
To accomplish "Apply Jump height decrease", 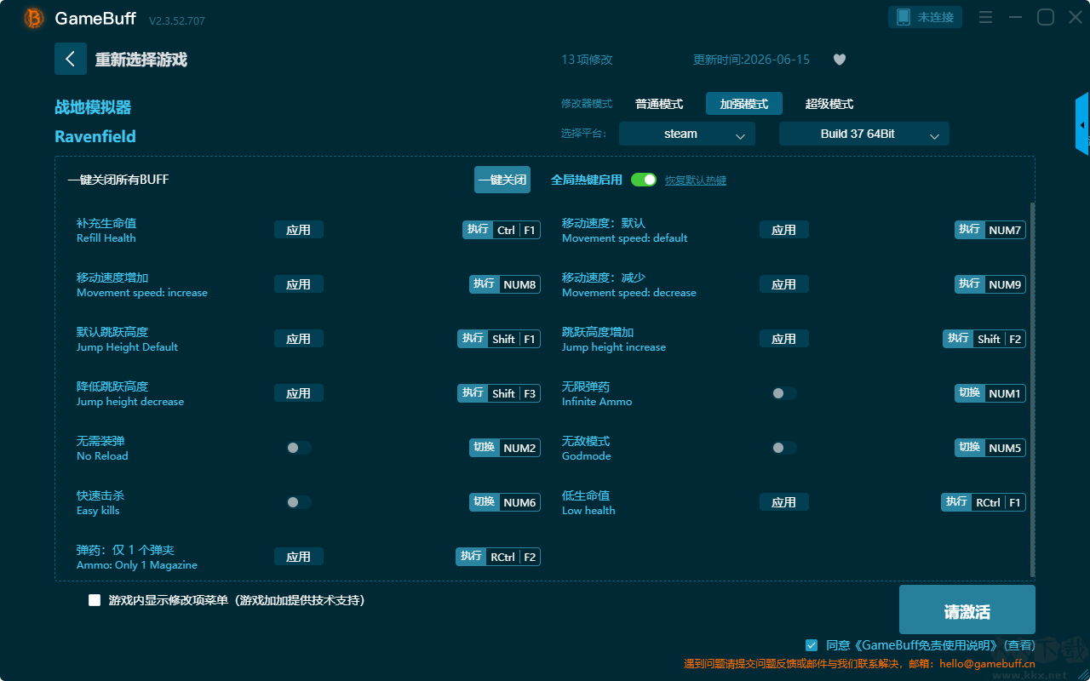I will click(298, 393).
